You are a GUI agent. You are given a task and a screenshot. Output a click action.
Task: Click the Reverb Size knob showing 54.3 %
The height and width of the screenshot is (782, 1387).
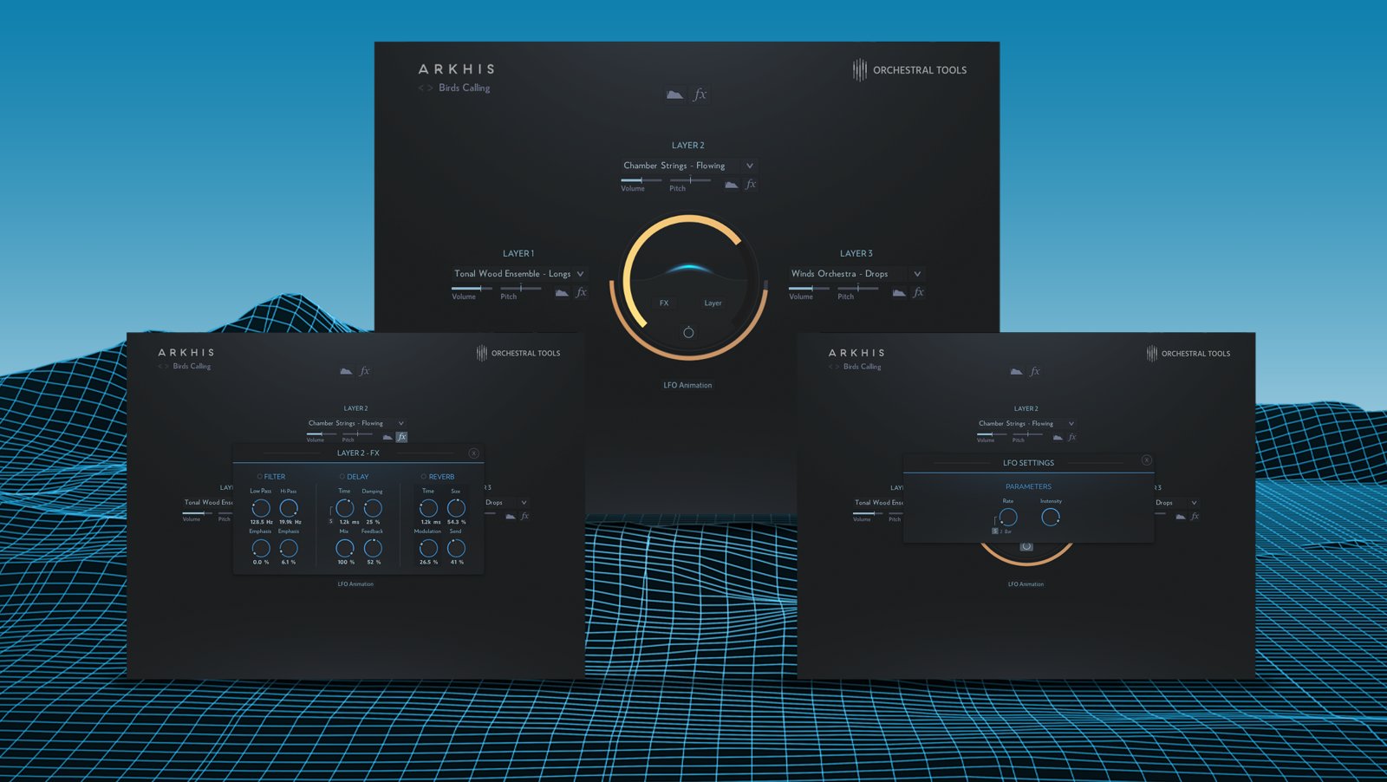pyautogui.click(x=456, y=508)
